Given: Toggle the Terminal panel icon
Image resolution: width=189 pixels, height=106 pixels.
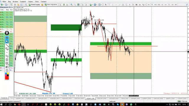Looking at the screenshot, I should [x=22, y=5].
